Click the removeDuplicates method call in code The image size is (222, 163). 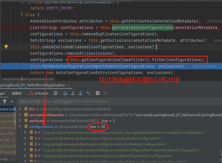tap(100, 34)
